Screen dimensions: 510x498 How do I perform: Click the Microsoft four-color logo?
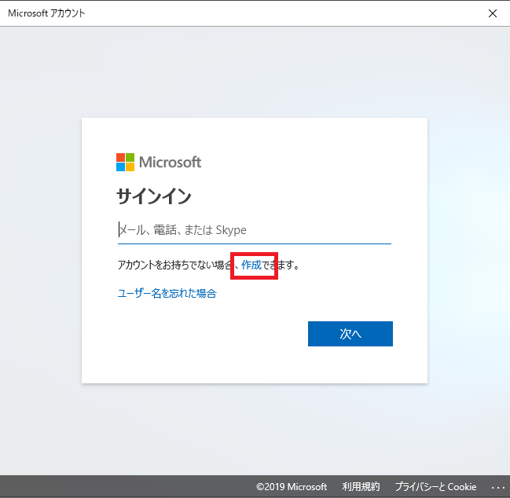[125, 162]
